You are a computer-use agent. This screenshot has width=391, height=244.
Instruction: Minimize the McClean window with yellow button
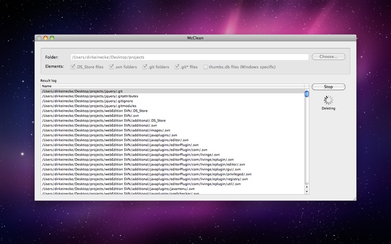pos(45,38)
